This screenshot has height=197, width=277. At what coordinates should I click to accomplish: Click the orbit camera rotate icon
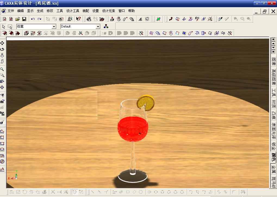2,49
